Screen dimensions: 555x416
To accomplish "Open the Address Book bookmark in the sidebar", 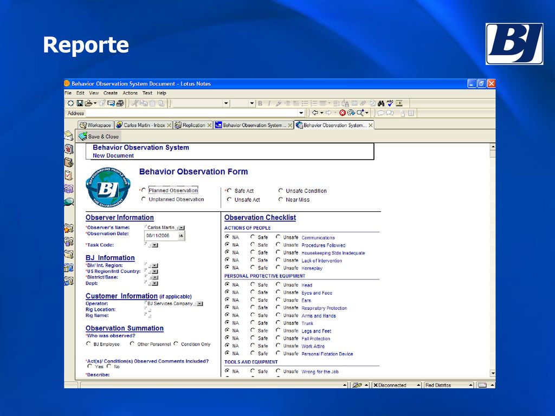I will pos(69,162).
